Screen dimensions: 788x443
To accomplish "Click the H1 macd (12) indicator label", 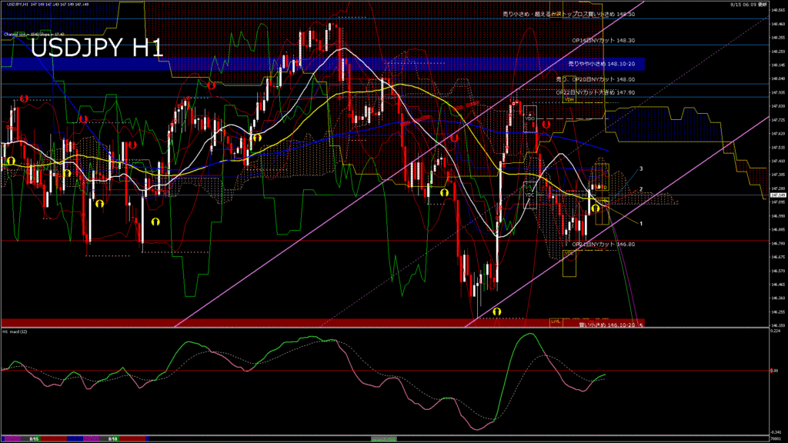I will click(x=15, y=331).
